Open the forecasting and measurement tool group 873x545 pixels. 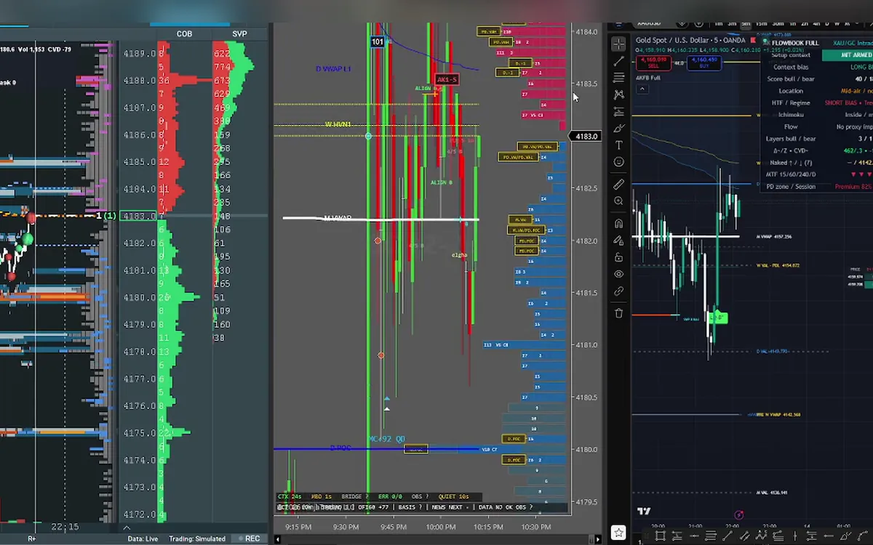click(618, 111)
